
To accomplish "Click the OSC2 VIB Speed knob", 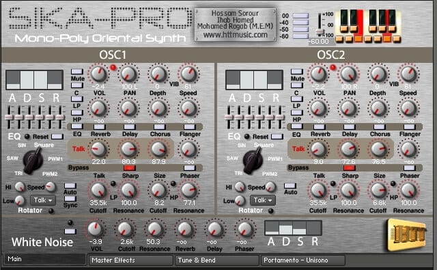I will (408, 74).
